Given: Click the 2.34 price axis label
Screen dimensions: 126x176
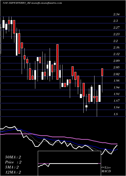Looking at the screenshot, I should [x=116, y=14].
